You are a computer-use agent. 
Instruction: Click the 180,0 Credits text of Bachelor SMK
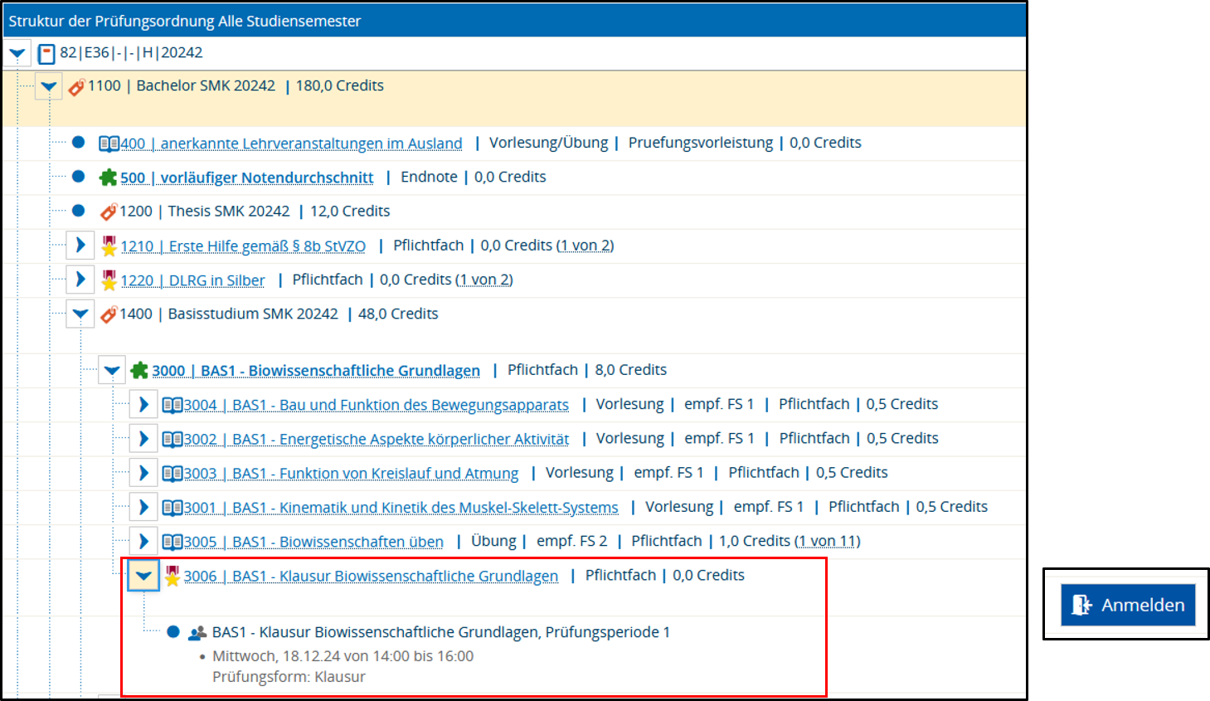click(340, 85)
